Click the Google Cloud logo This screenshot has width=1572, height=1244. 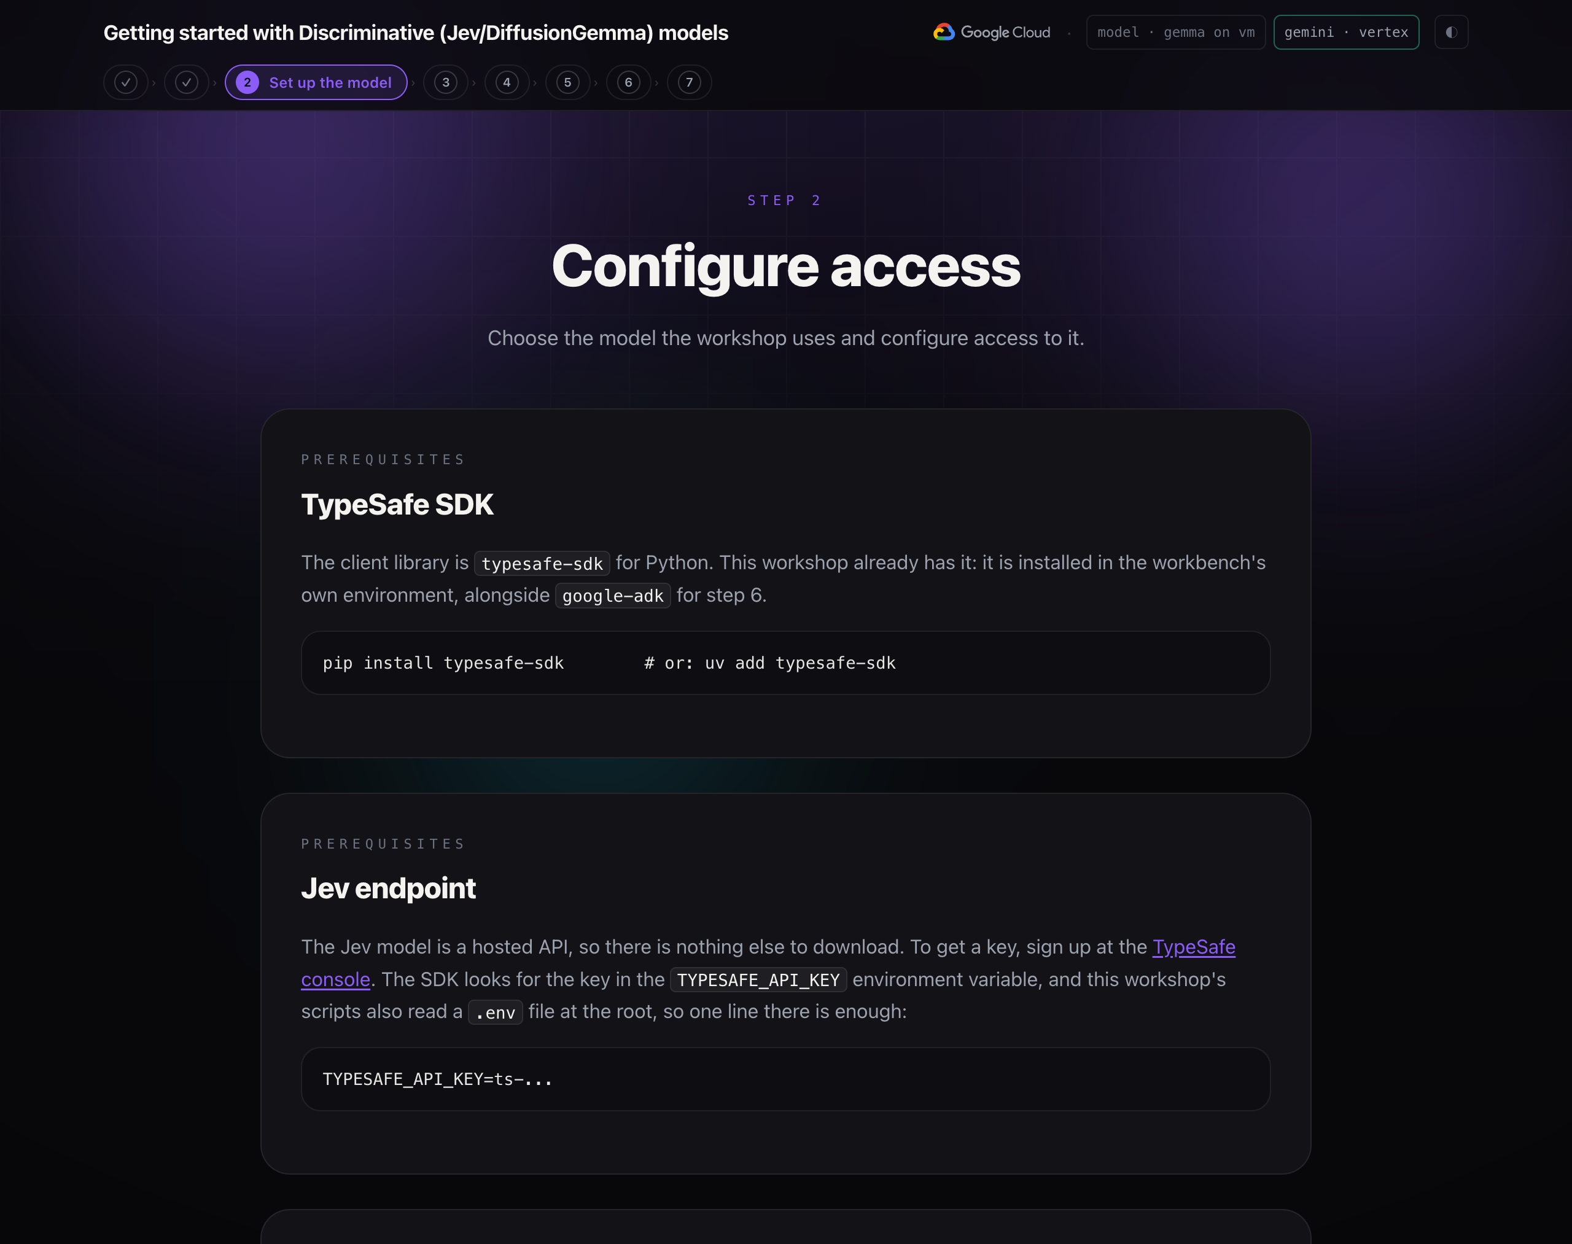coord(992,32)
